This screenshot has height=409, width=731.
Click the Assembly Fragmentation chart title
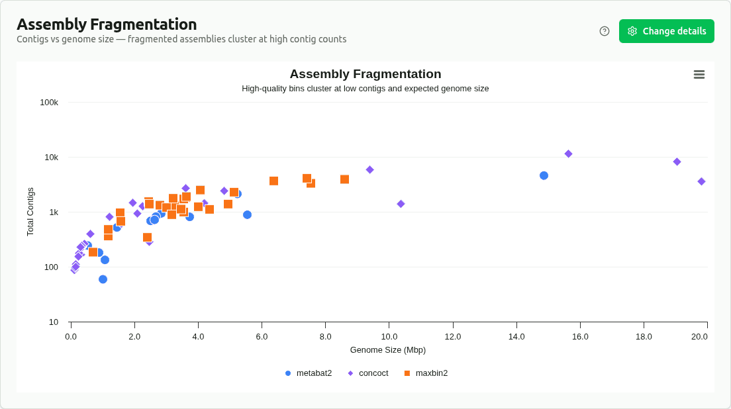click(x=365, y=74)
